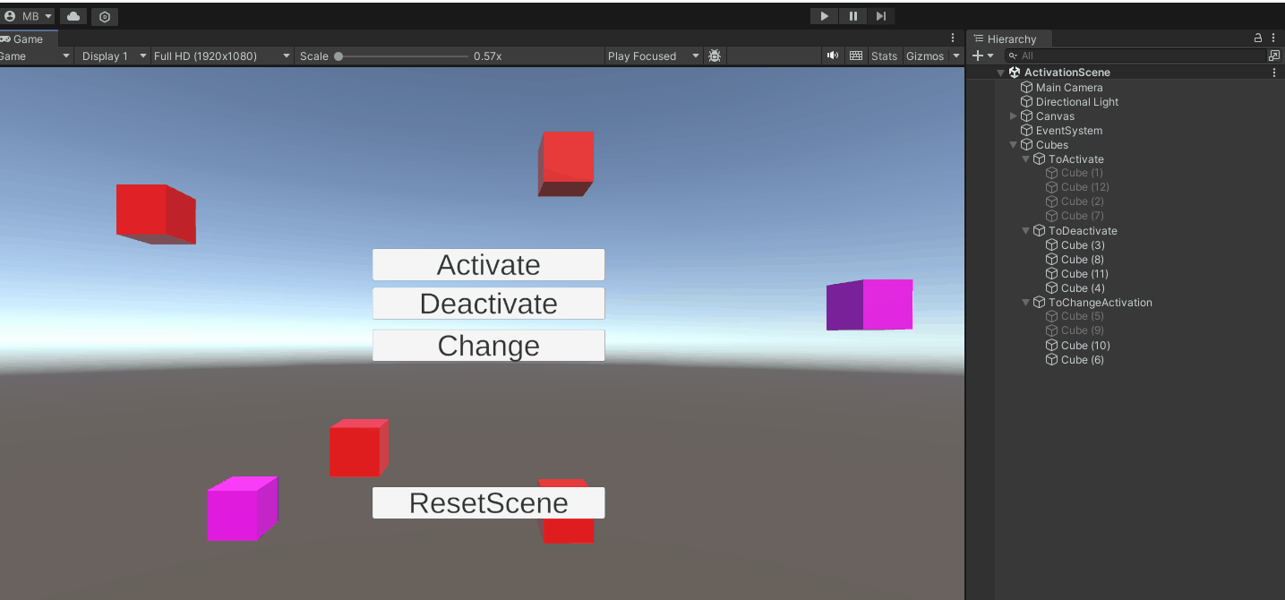The image size is (1285, 600).
Task: Open the Display 1 dropdown
Action: pos(113,56)
